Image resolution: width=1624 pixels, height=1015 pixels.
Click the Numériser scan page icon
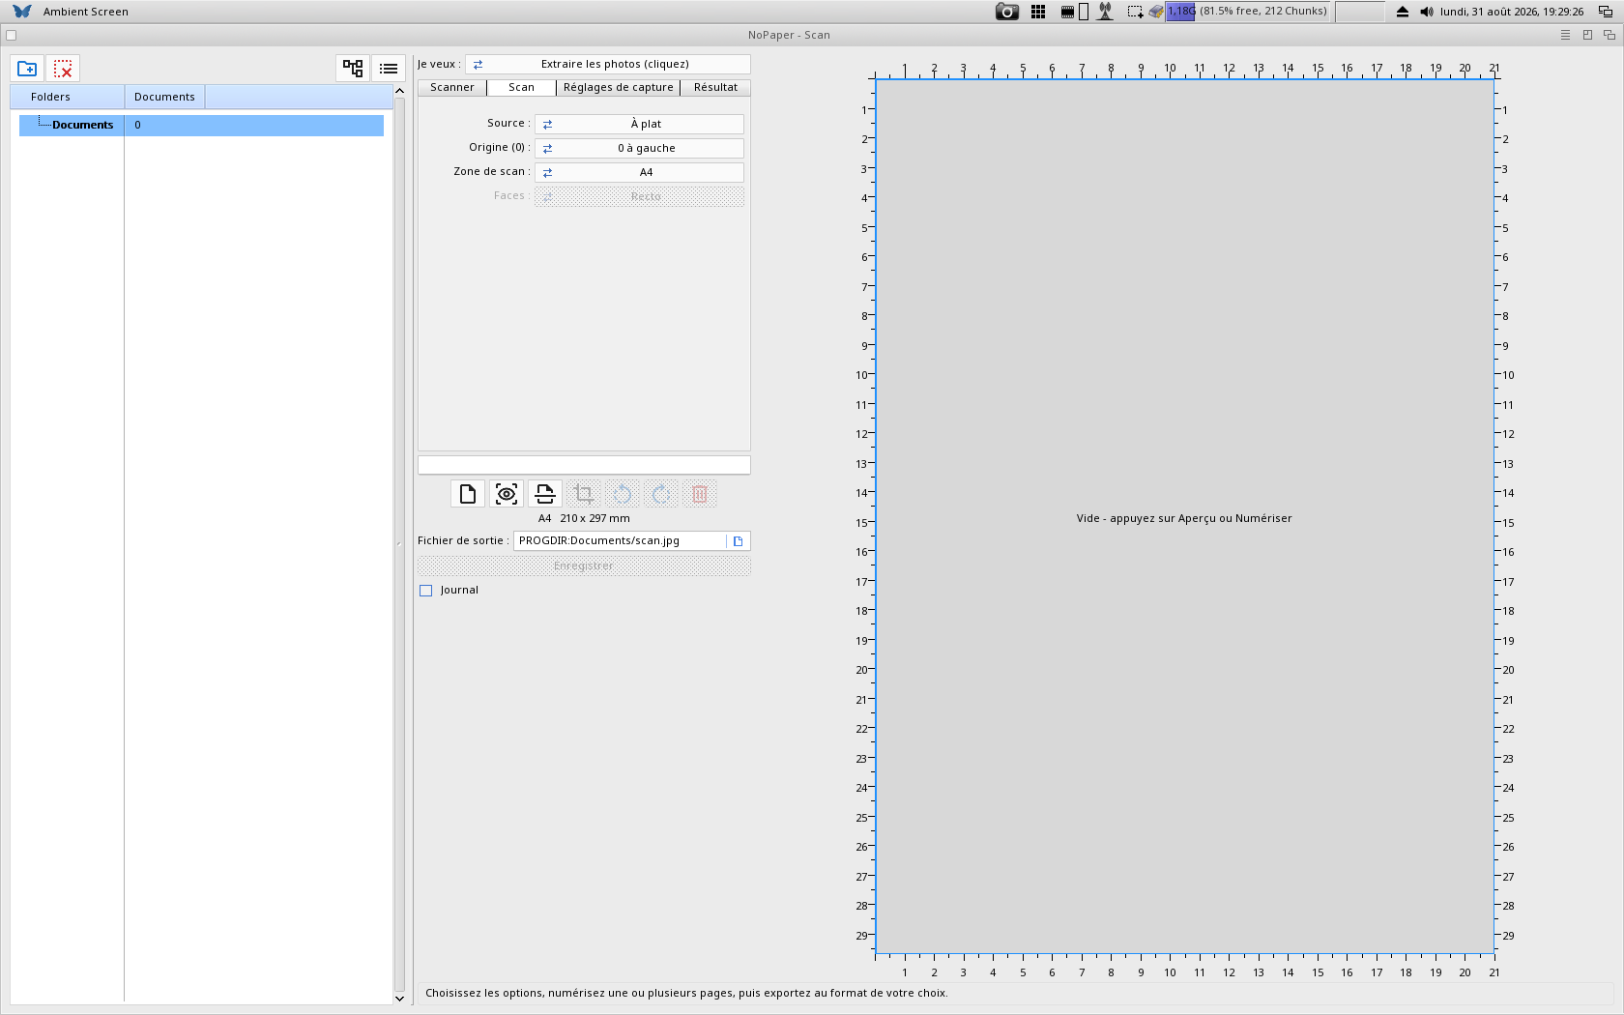click(x=545, y=494)
